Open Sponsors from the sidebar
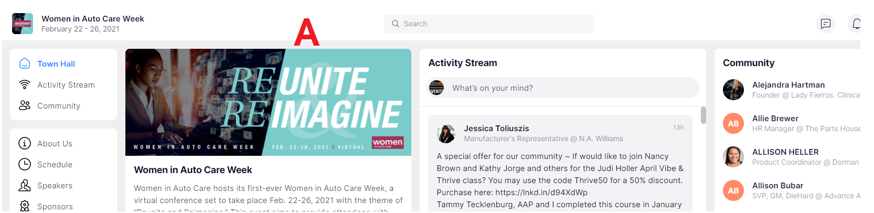Viewport: 874px width, 213px height. click(x=55, y=206)
